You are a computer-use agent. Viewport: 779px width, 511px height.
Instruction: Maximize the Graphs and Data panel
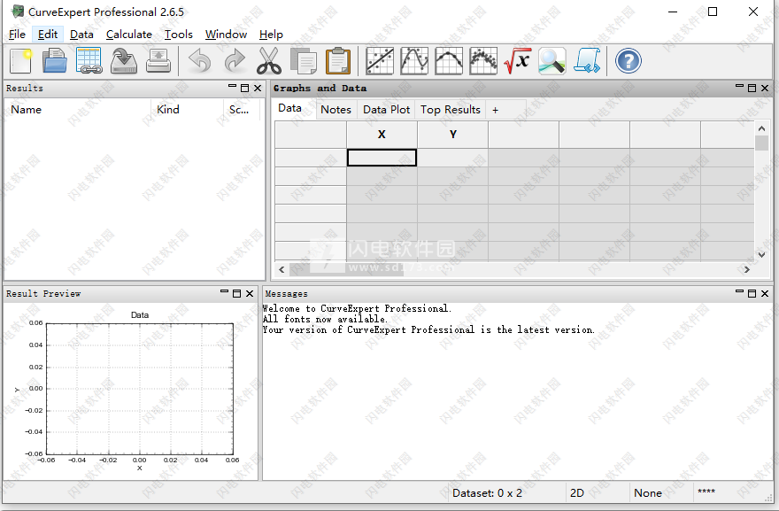pyautogui.click(x=752, y=88)
